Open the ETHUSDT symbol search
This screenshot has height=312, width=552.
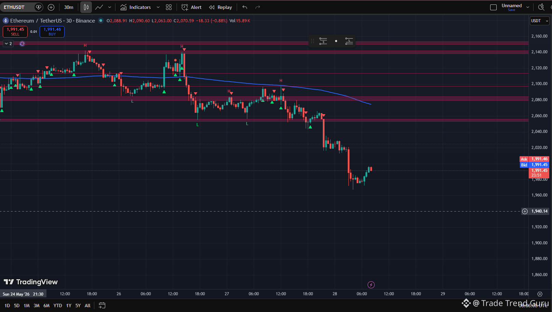(14, 7)
